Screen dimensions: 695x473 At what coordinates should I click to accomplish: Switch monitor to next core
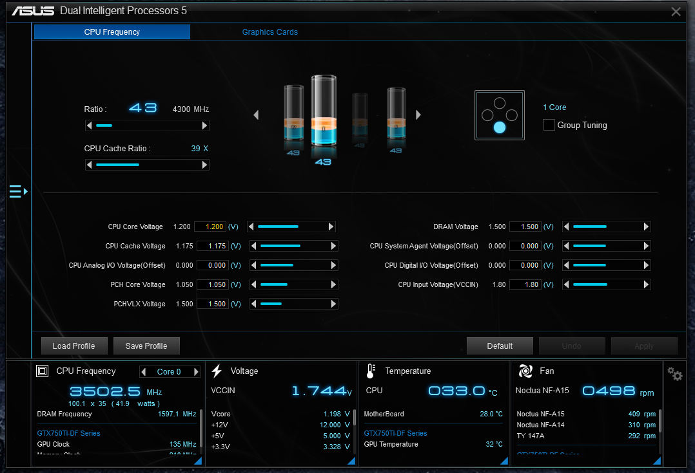(196, 372)
